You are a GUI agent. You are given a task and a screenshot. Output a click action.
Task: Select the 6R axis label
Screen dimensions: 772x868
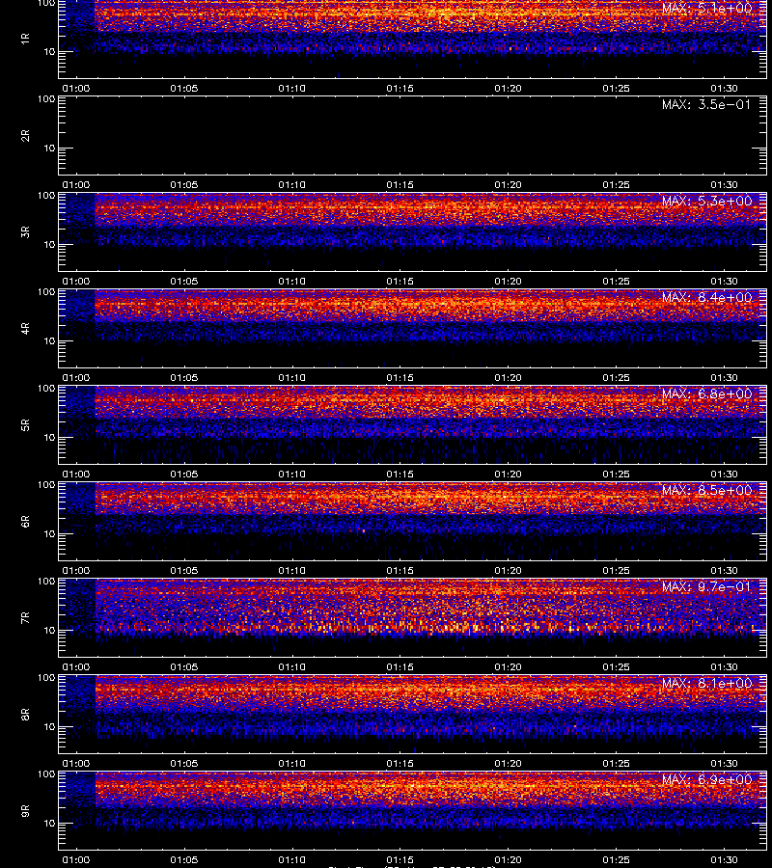pos(25,522)
